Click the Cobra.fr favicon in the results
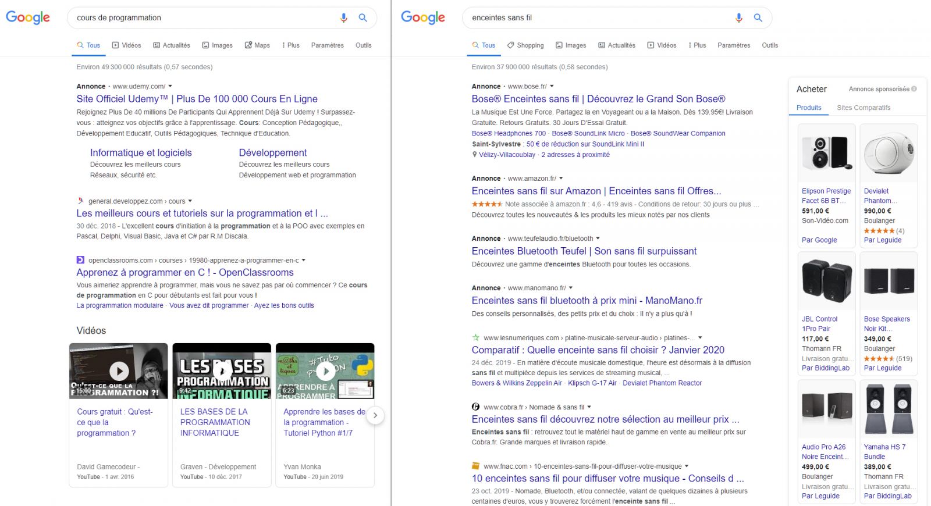The image size is (931, 506). click(475, 407)
